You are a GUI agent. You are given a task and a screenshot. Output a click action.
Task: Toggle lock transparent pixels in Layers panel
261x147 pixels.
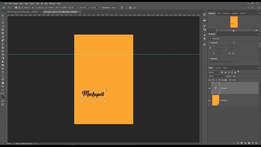[x=213, y=80]
